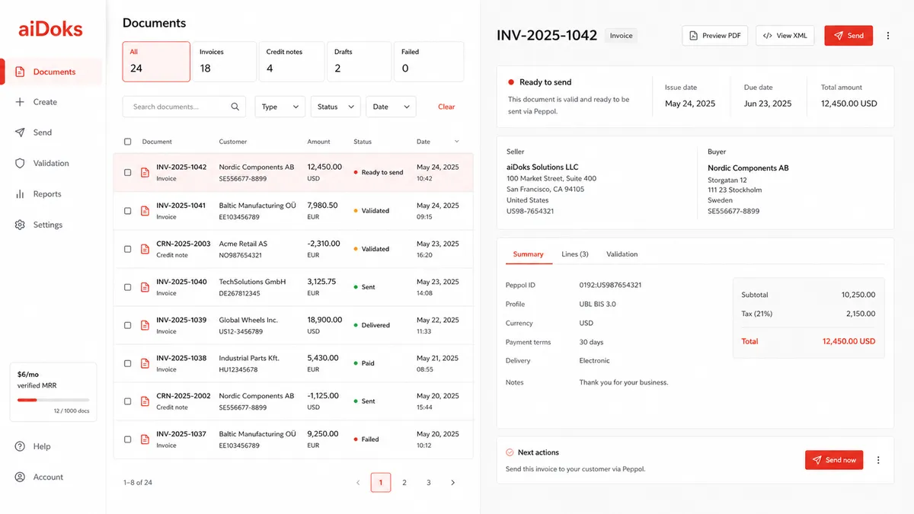
Task: Click the search magnifier icon
Action: coord(235,107)
